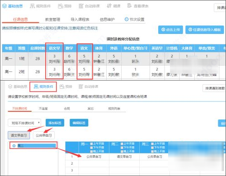
Task: Switch to the 不连堂 tab
Action: [x=43, y=109]
